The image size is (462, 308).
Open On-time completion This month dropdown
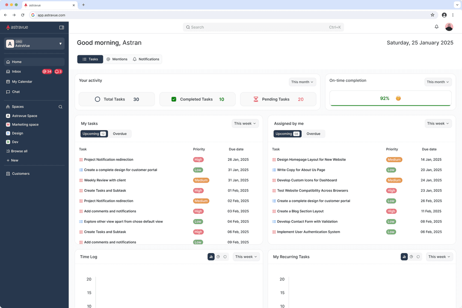pyautogui.click(x=438, y=82)
